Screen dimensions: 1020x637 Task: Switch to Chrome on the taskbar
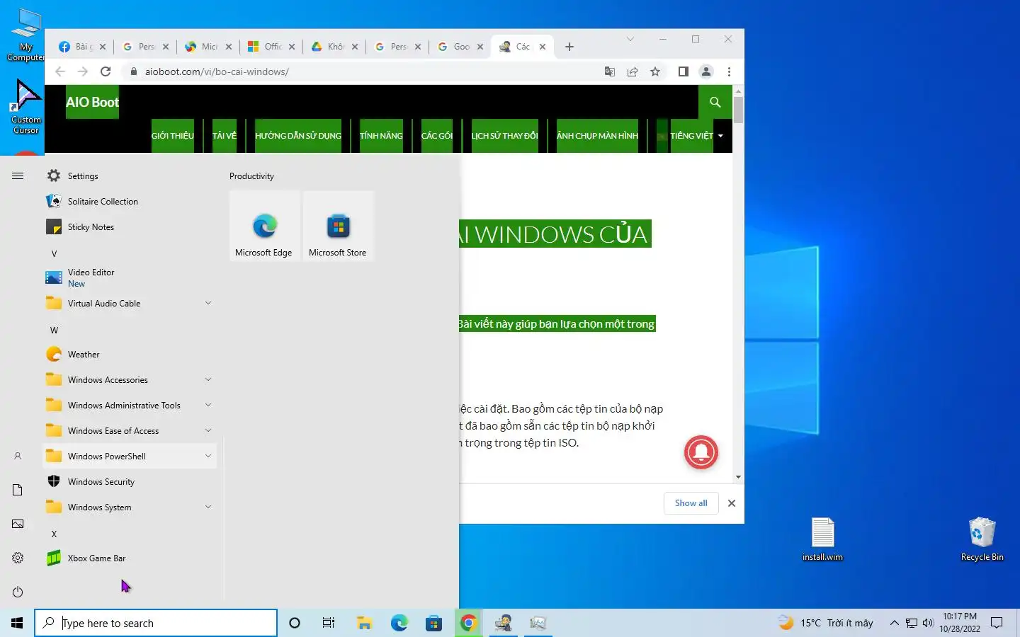[468, 623]
